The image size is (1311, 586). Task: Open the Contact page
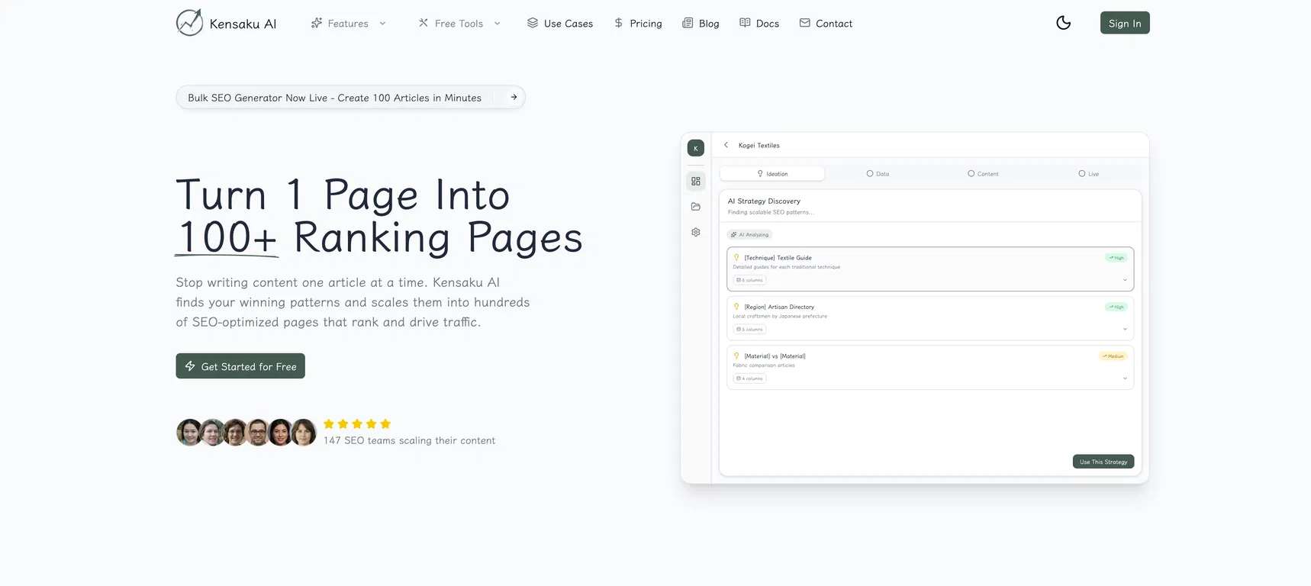[x=826, y=24]
